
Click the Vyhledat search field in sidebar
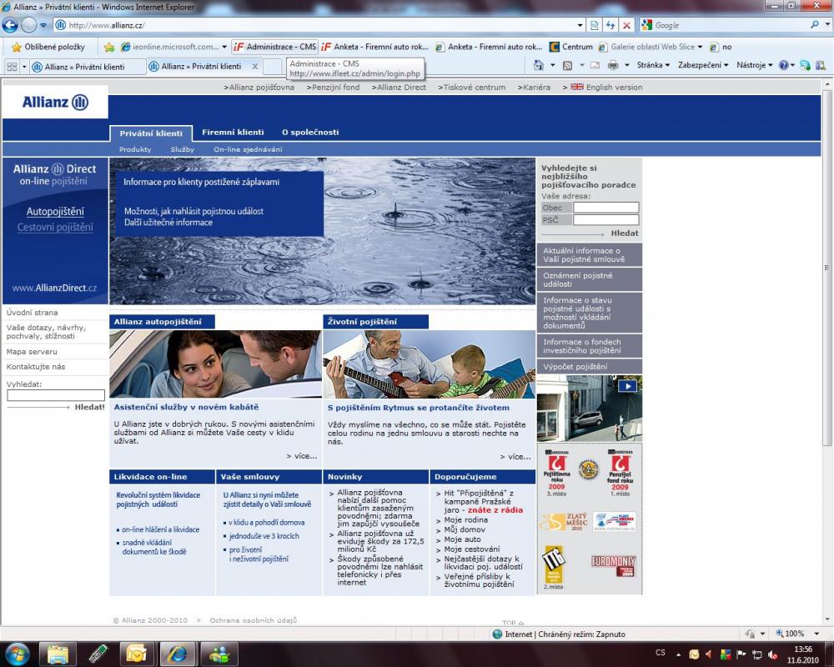56,395
